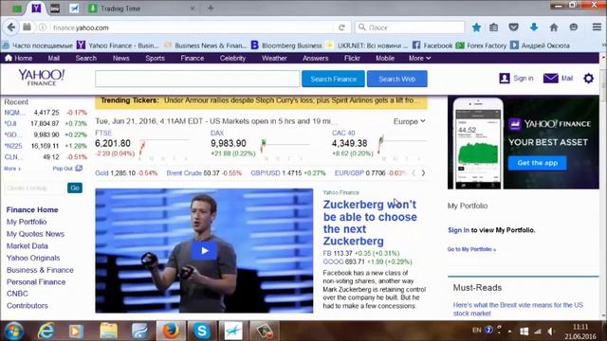The width and height of the screenshot is (607, 341).
Task: Click the Get the app button
Action: click(x=538, y=163)
